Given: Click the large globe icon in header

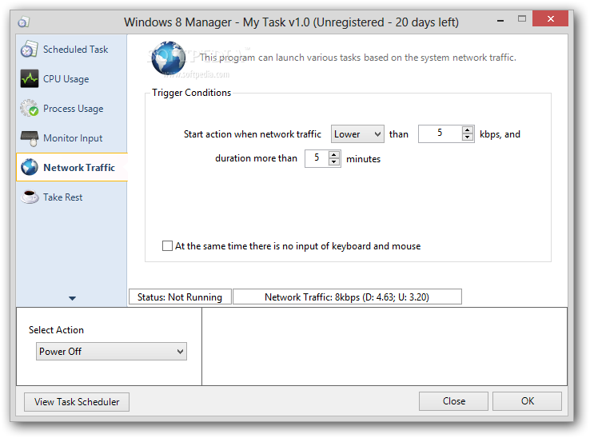Looking at the screenshot, I should 168,58.
